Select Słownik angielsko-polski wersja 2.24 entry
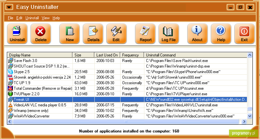Image resolution: width=260 pixels, height=139 pixels. (x=42, y=77)
